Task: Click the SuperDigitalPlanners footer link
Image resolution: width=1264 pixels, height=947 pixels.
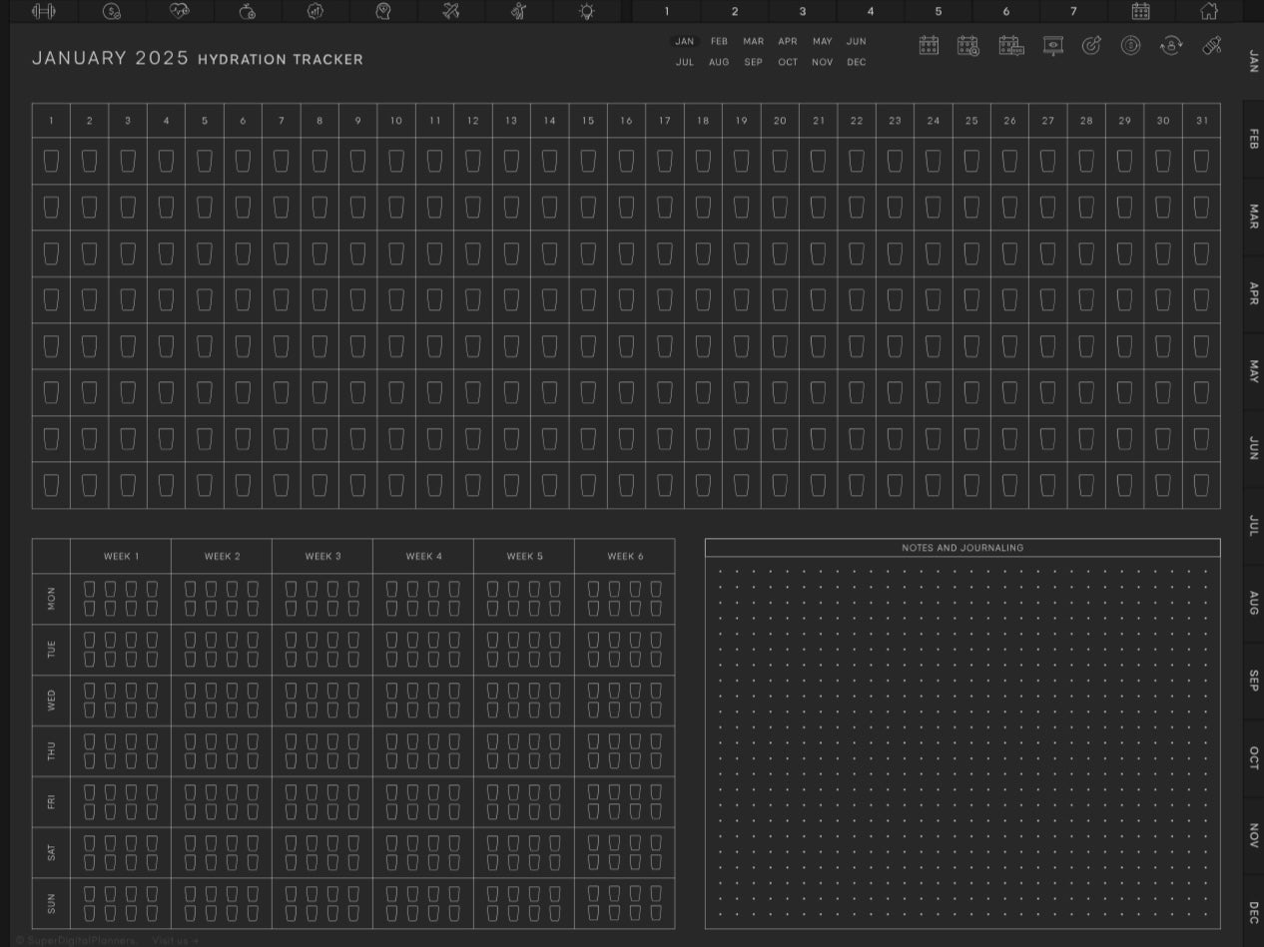Action: tap(75, 940)
